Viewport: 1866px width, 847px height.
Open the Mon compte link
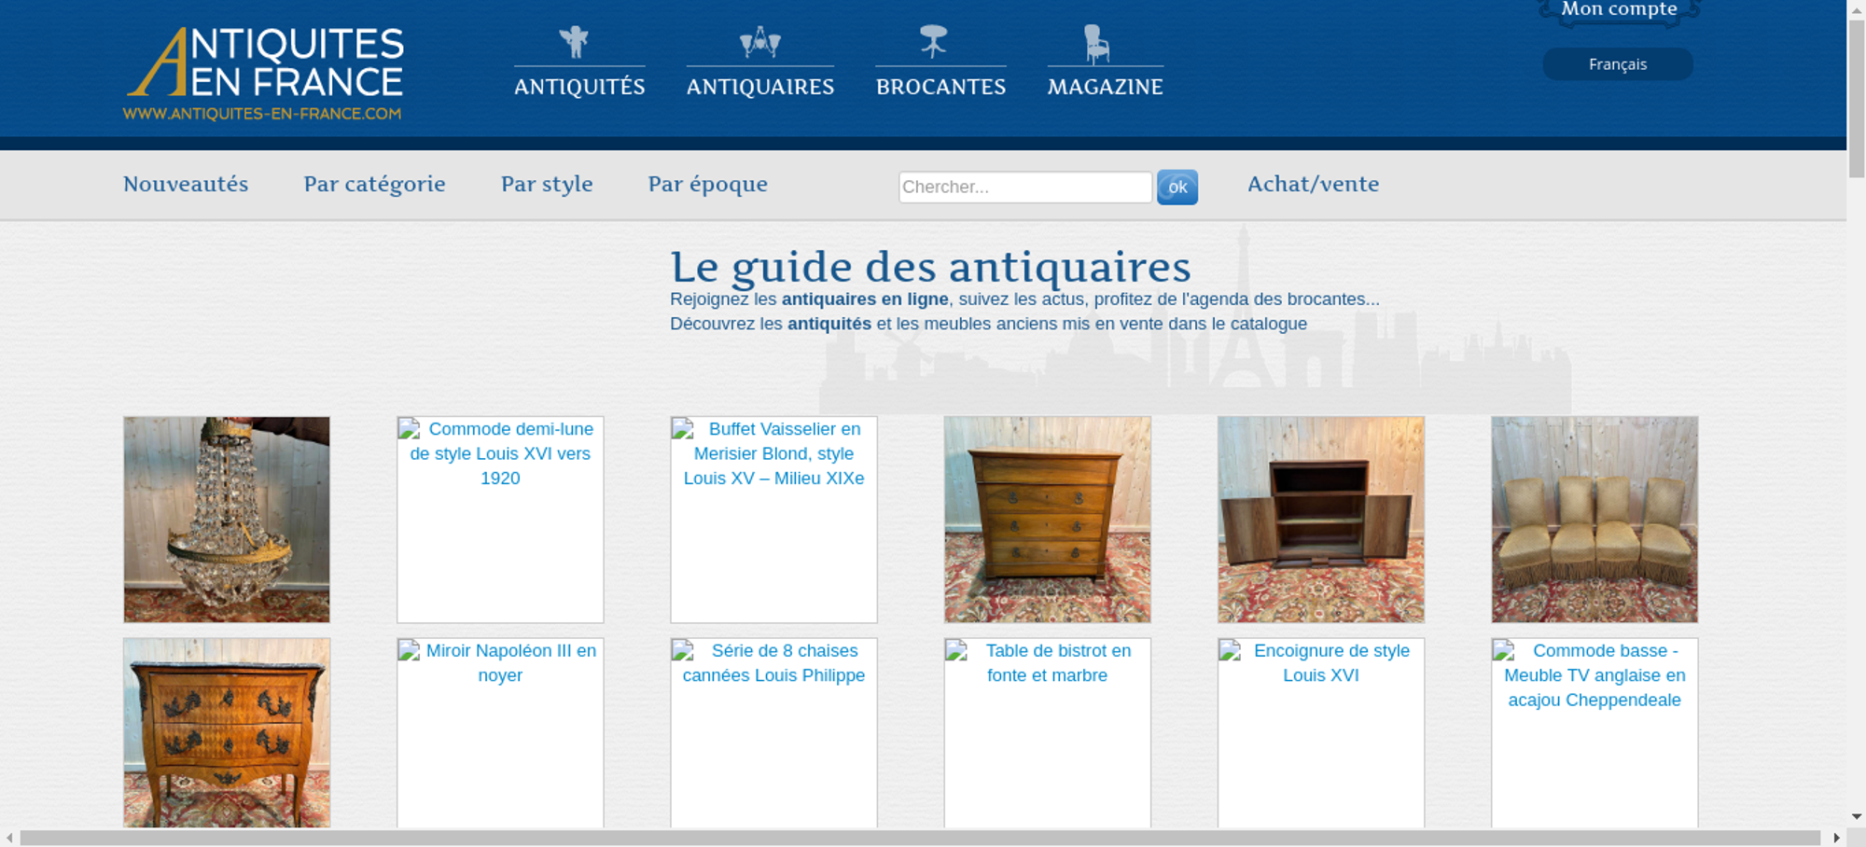[x=1619, y=10]
